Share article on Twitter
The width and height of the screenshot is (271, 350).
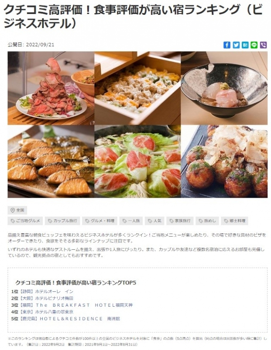(236, 45)
